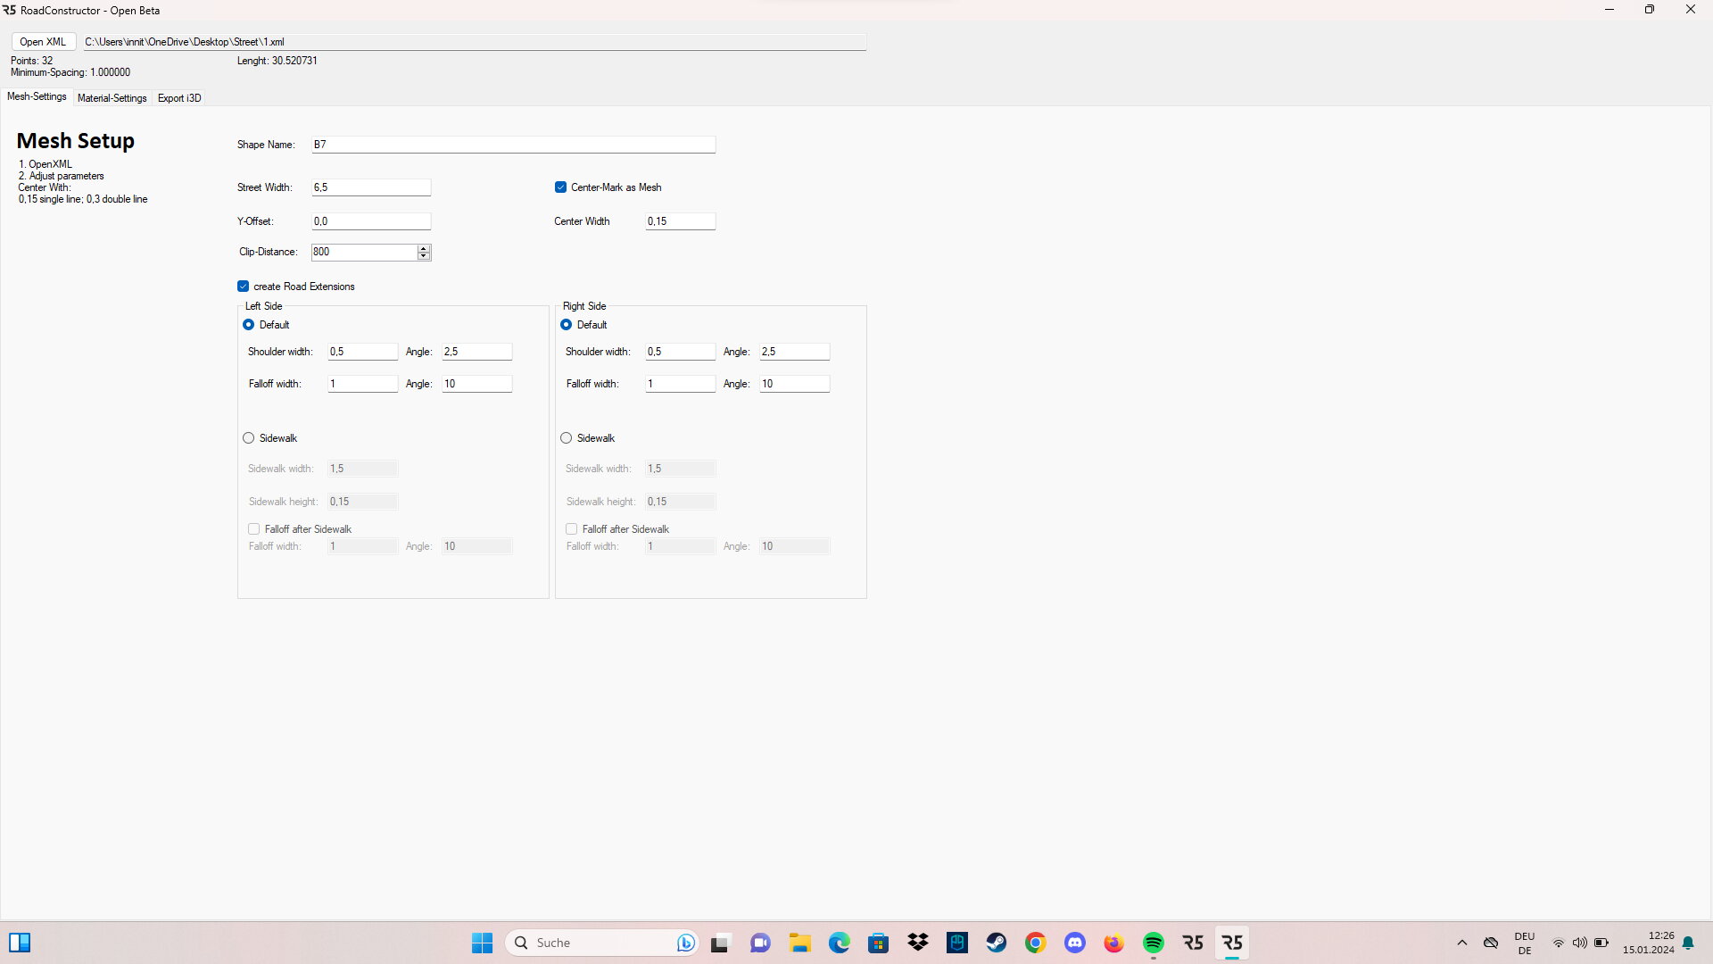The width and height of the screenshot is (1713, 964).
Task: Open File Explorer from taskbar
Action: click(x=800, y=943)
